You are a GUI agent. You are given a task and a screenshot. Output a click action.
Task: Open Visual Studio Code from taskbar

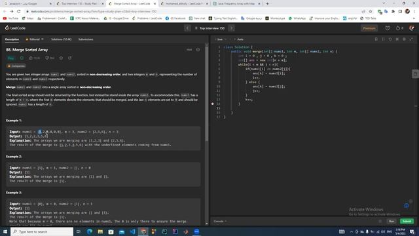click(132, 231)
